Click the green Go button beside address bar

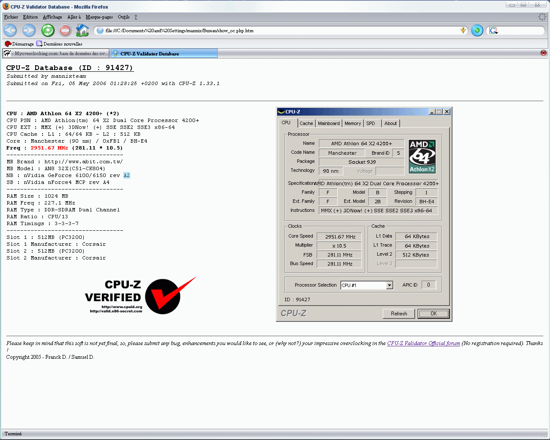tap(477, 31)
